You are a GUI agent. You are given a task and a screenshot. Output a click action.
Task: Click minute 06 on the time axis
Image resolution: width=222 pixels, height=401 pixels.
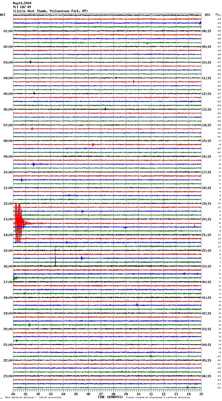88,394
